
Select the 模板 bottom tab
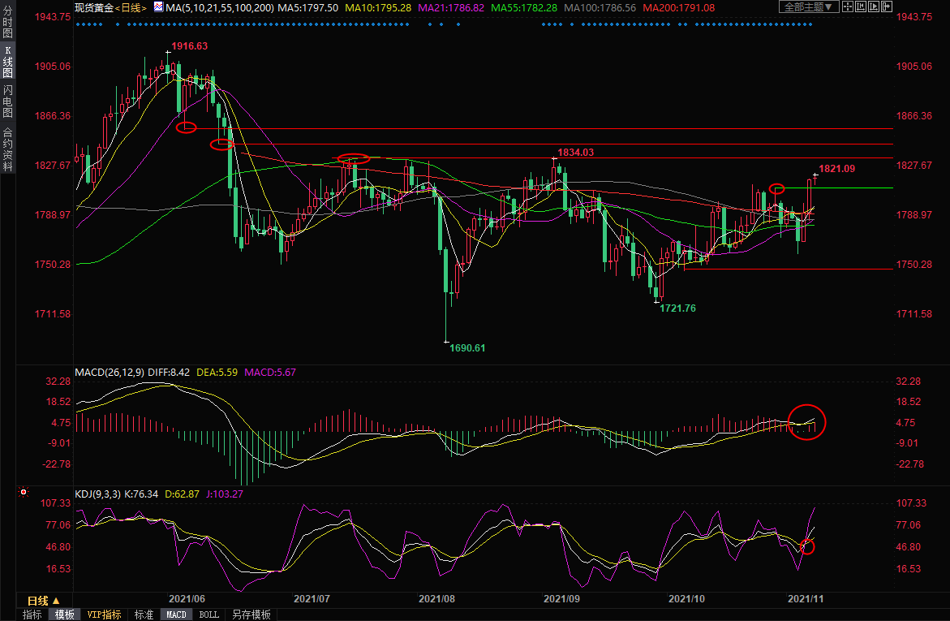[x=64, y=615]
